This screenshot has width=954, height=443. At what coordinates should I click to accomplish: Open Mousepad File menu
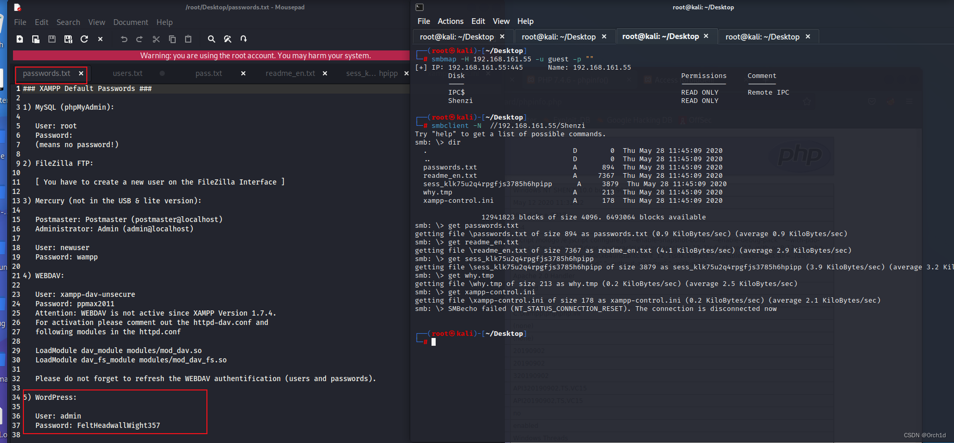click(x=20, y=22)
